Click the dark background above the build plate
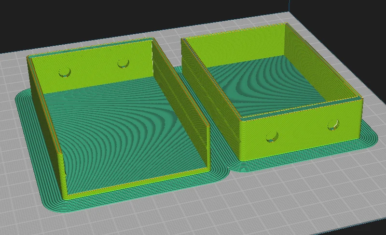 point(123,17)
